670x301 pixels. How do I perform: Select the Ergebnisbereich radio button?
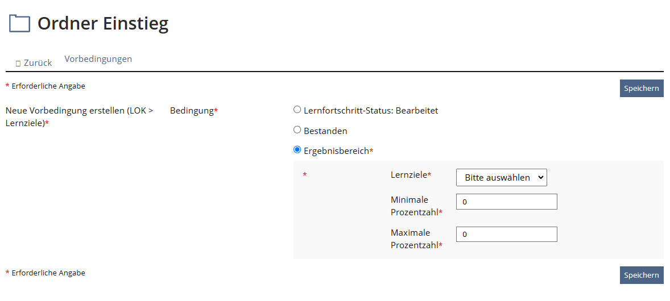[297, 150]
